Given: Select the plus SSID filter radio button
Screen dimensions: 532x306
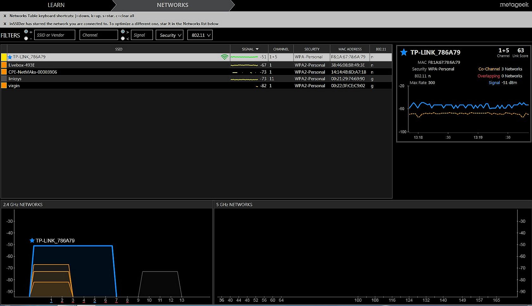Looking at the screenshot, I should click(26, 32).
